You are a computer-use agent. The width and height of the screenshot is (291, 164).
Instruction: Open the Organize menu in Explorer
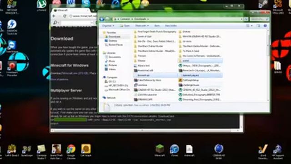[108, 26]
